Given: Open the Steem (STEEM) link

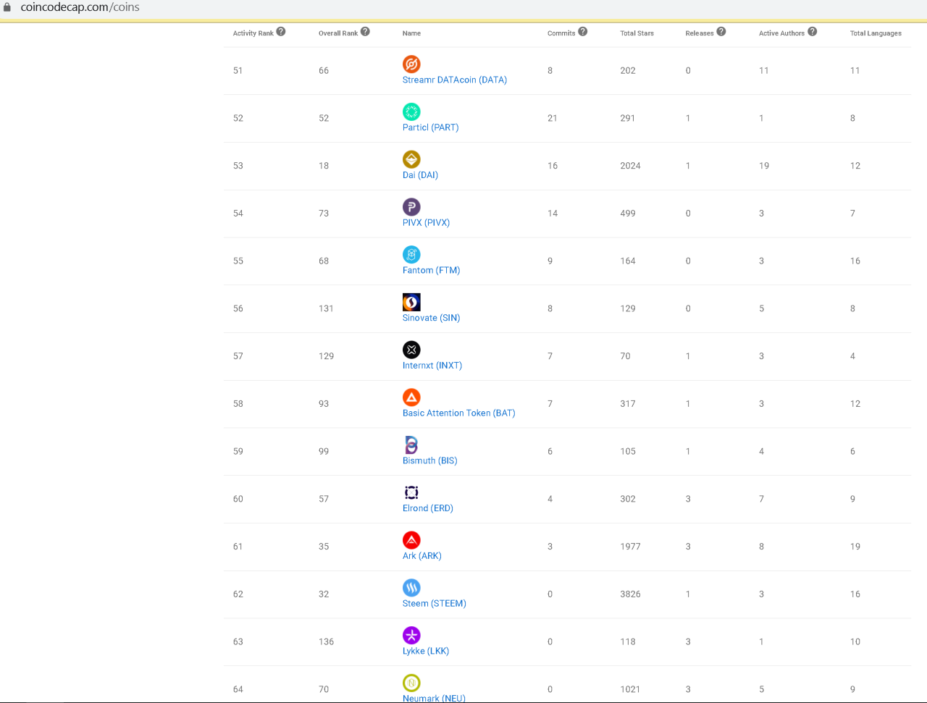Looking at the screenshot, I should [x=435, y=604].
